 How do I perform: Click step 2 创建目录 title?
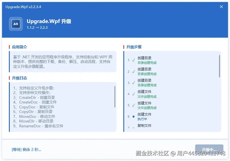point(144,69)
